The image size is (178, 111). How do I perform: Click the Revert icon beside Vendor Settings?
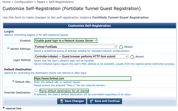(x=121, y=47)
